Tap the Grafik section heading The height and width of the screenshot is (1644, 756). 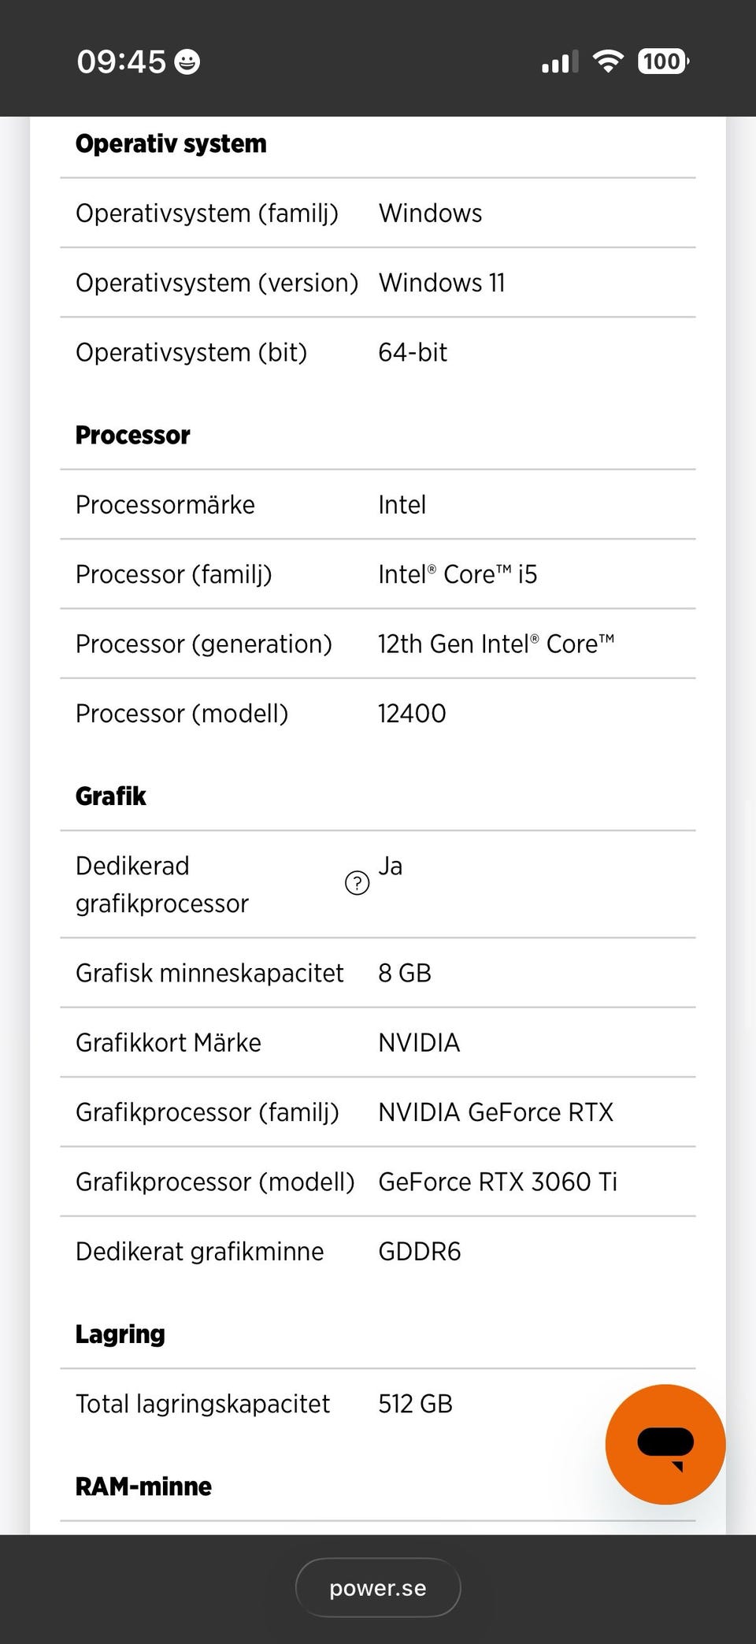[111, 796]
